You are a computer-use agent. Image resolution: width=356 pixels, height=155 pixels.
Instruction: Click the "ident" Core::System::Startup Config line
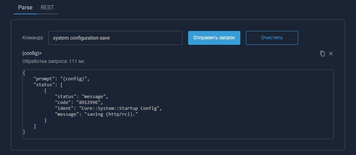coord(108,108)
